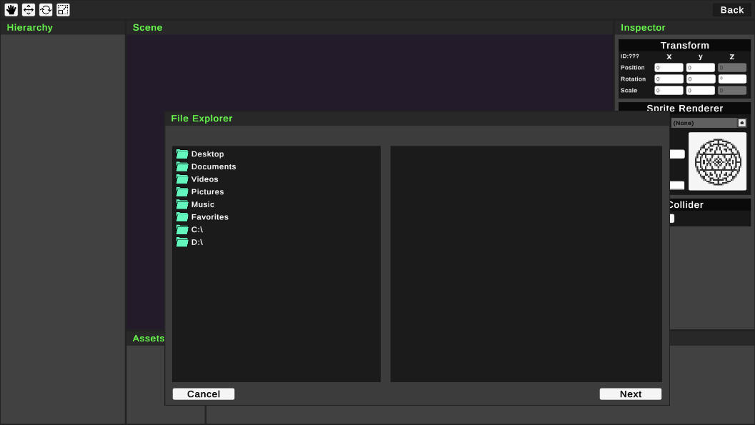Select the Scale tool icon

click(x=63, y=10)
